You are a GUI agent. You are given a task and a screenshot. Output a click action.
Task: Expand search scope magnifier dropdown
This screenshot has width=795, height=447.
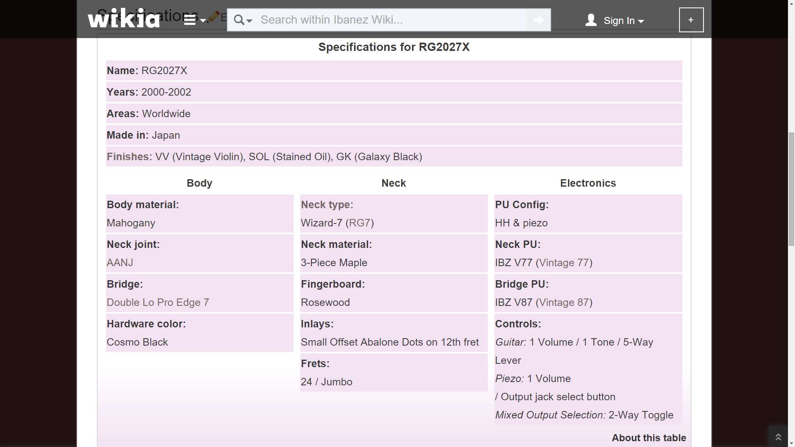click(243, 20)
